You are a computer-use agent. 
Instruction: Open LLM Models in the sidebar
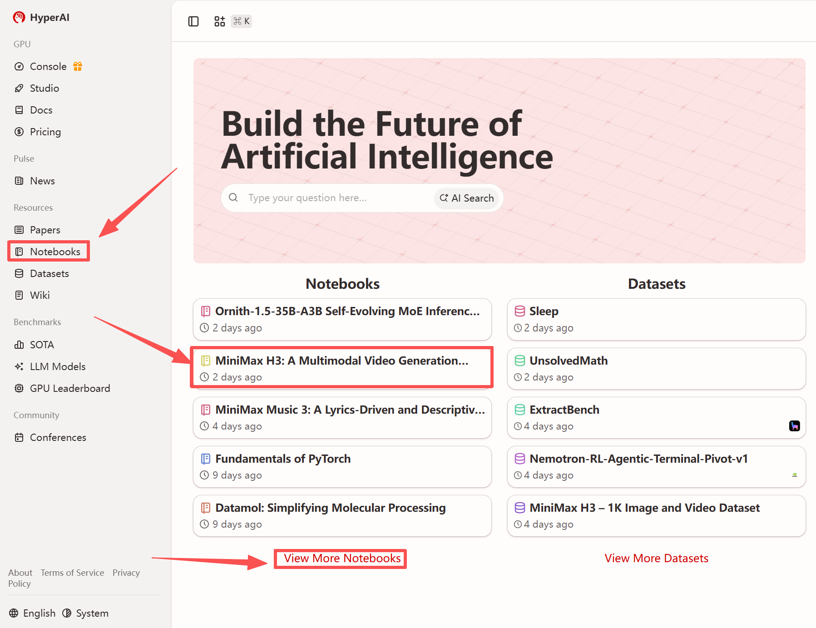[58, 367]
